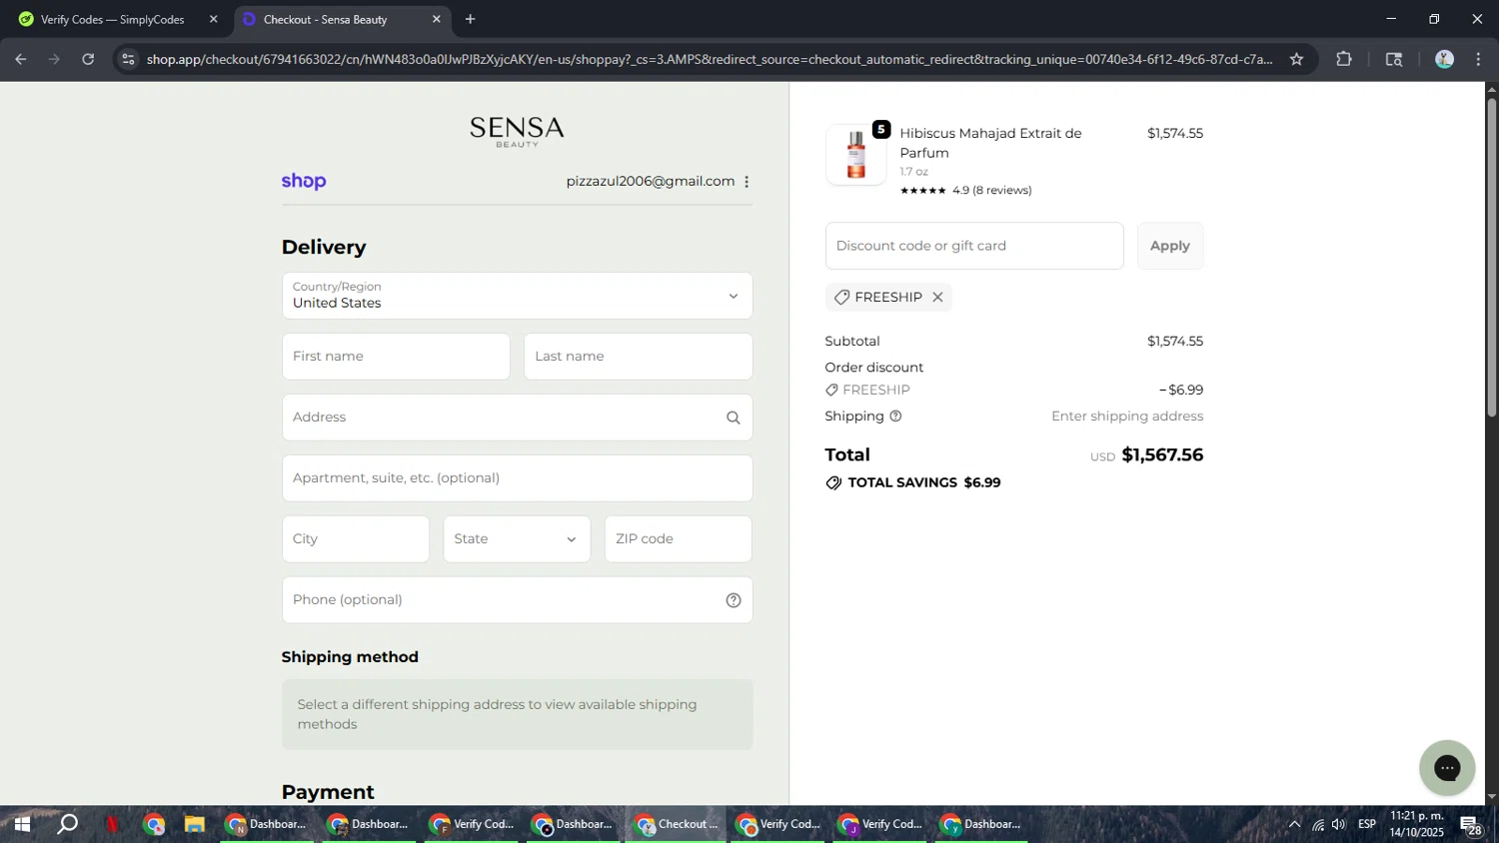Click the taskbar clock showing 11:21 p. m.
The width and height of the screenshot is (1499, 843).
[x=1417, y=824]
